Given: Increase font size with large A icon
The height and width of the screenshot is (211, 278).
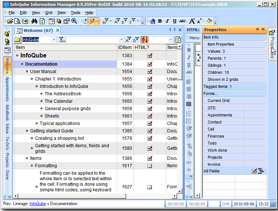Looking at the screenshot, I should [192, 21].
